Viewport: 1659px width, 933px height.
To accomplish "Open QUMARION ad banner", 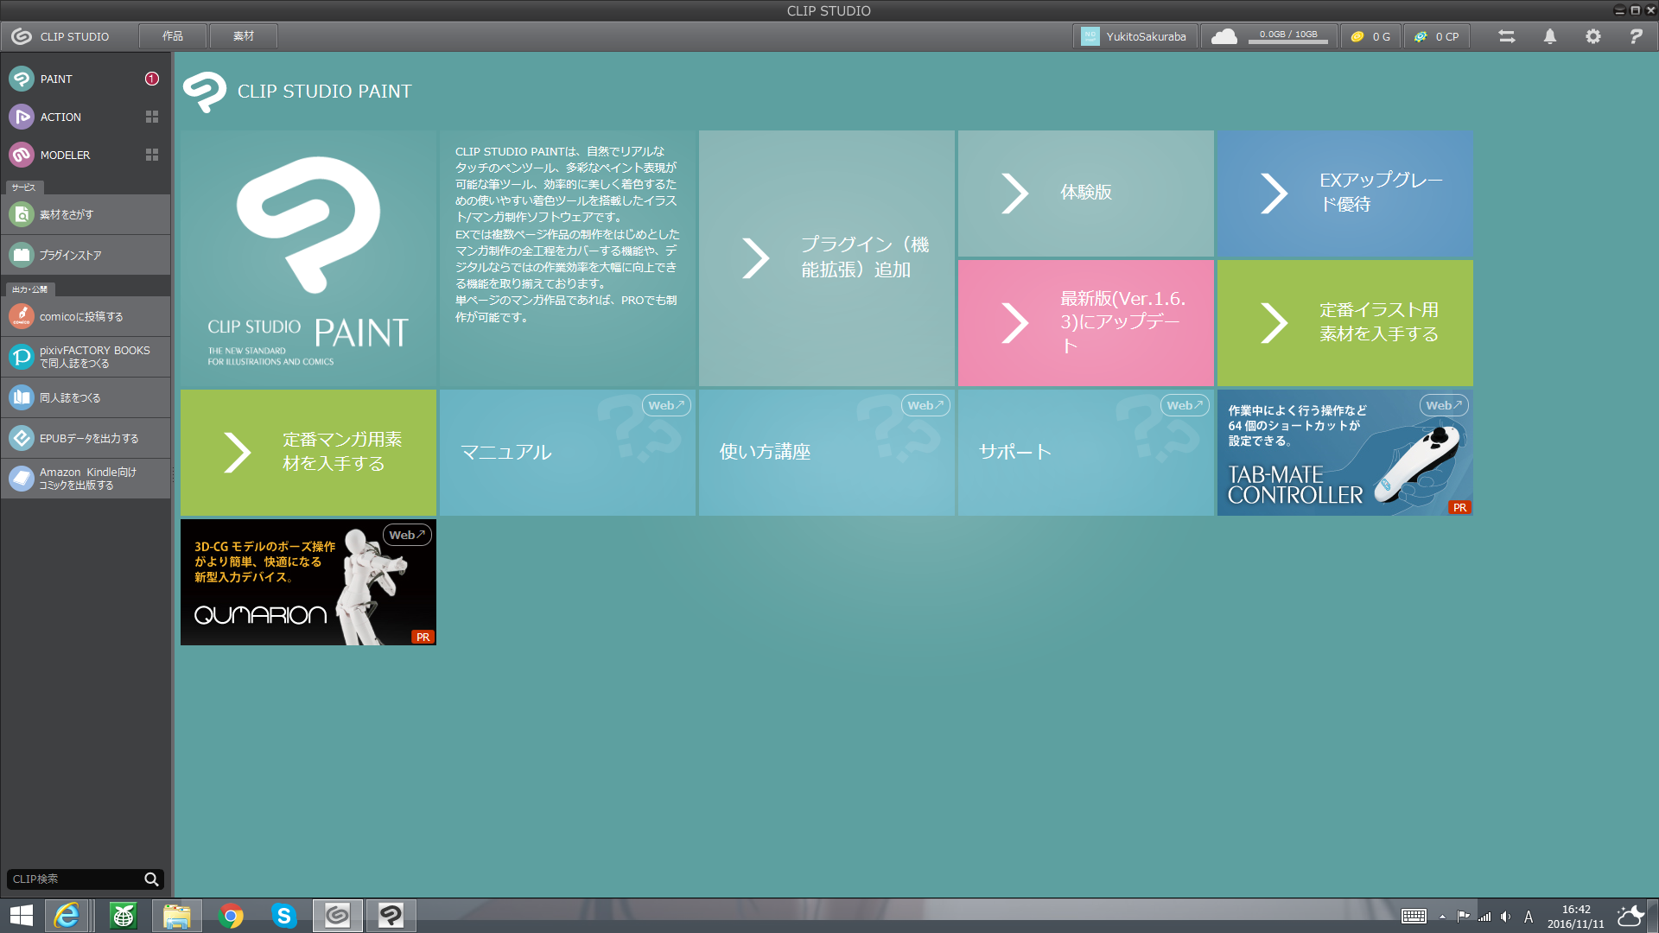I will [308, 582].
